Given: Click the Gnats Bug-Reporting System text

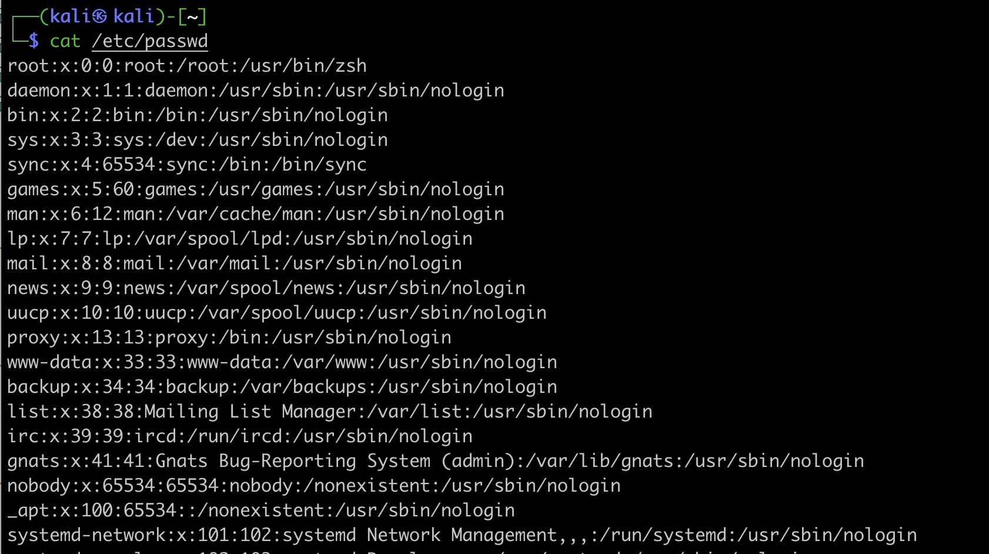Looking at the screenshot, I should click(292, 461).
